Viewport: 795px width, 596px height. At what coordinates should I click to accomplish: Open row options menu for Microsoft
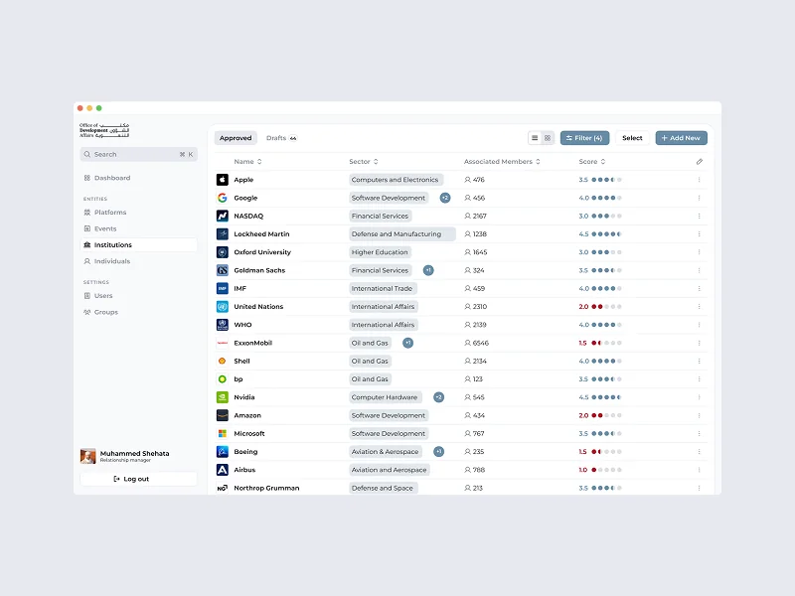click(700, 434)
